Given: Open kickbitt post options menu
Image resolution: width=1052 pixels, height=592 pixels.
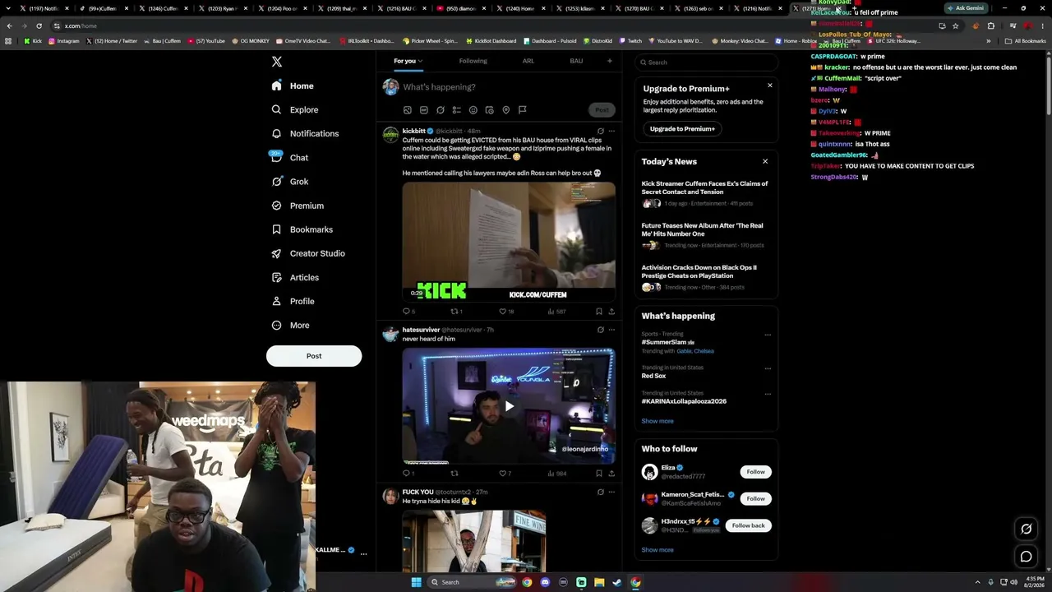Looking at the screenshot, I should [611, 131].
